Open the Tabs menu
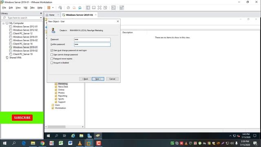 click(x=32, y=8)
